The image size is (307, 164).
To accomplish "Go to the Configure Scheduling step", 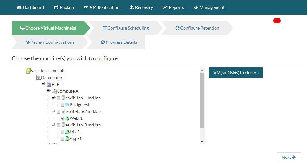I will (x=126, y=28).
